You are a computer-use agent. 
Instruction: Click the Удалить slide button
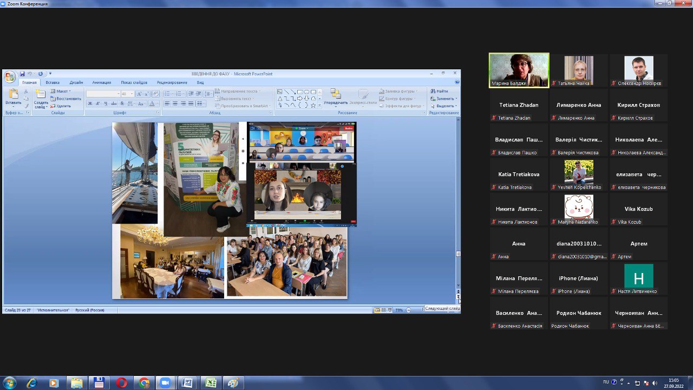click(x=63, y=106)
